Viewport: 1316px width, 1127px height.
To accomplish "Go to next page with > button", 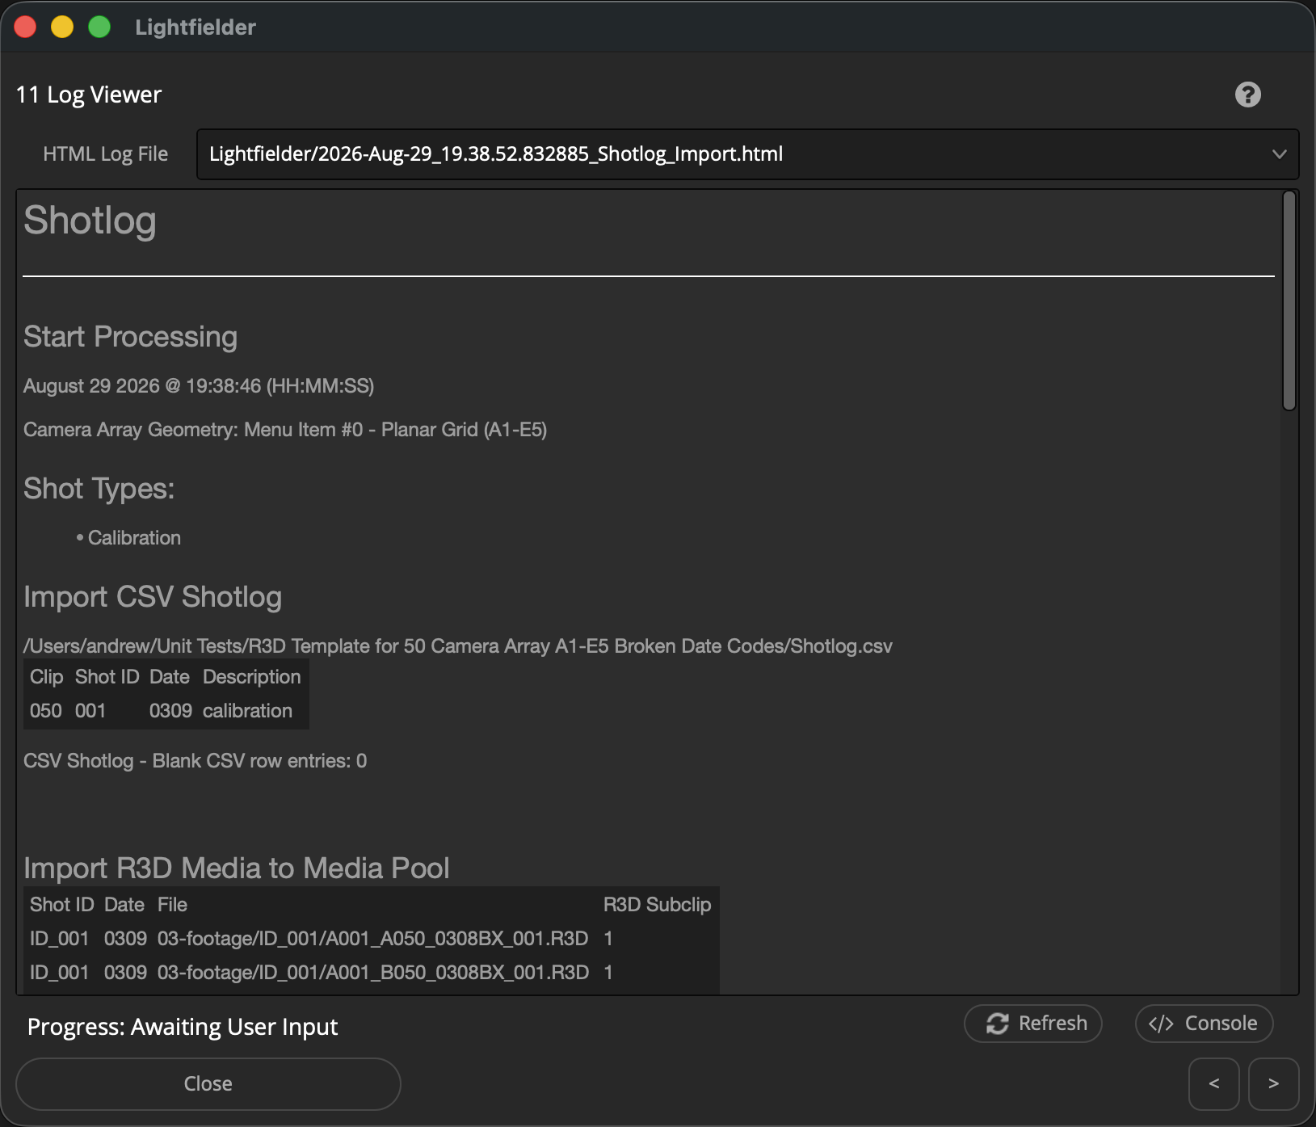I will pyautogui.click(x=1274, y=1084).
